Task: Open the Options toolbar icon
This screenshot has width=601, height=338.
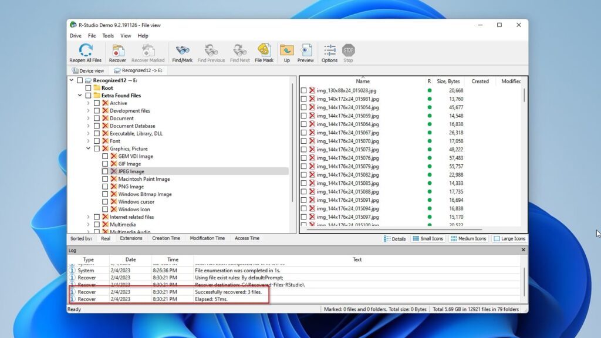Action: (330, 50)
